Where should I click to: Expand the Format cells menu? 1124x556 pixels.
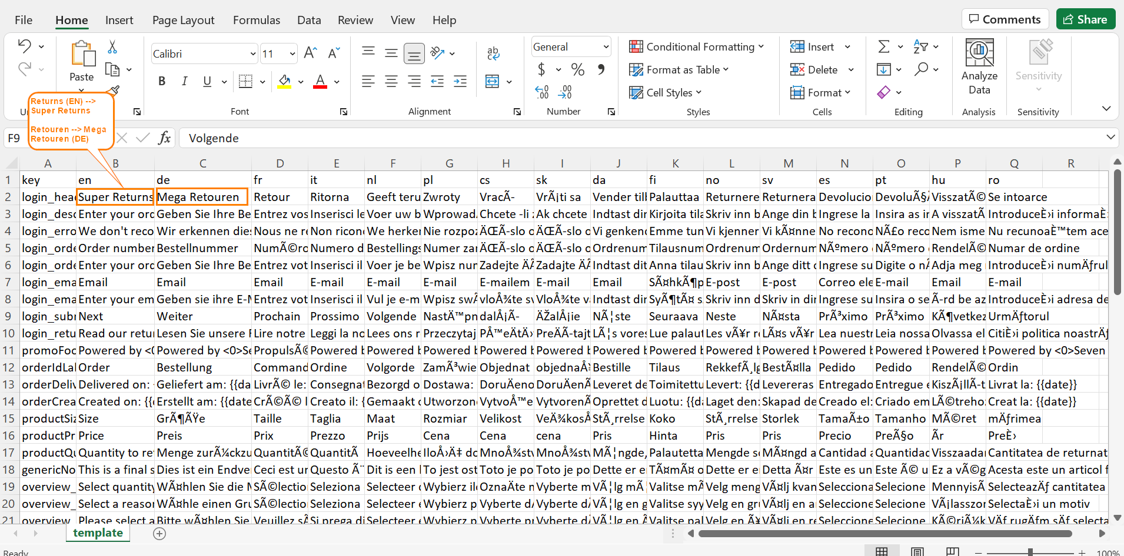pyautogui.click(x=821, y=92)
